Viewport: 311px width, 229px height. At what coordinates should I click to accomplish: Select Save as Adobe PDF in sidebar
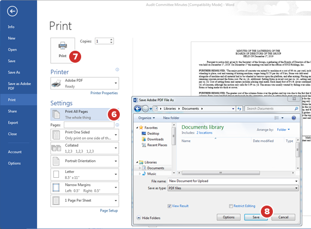19,86
